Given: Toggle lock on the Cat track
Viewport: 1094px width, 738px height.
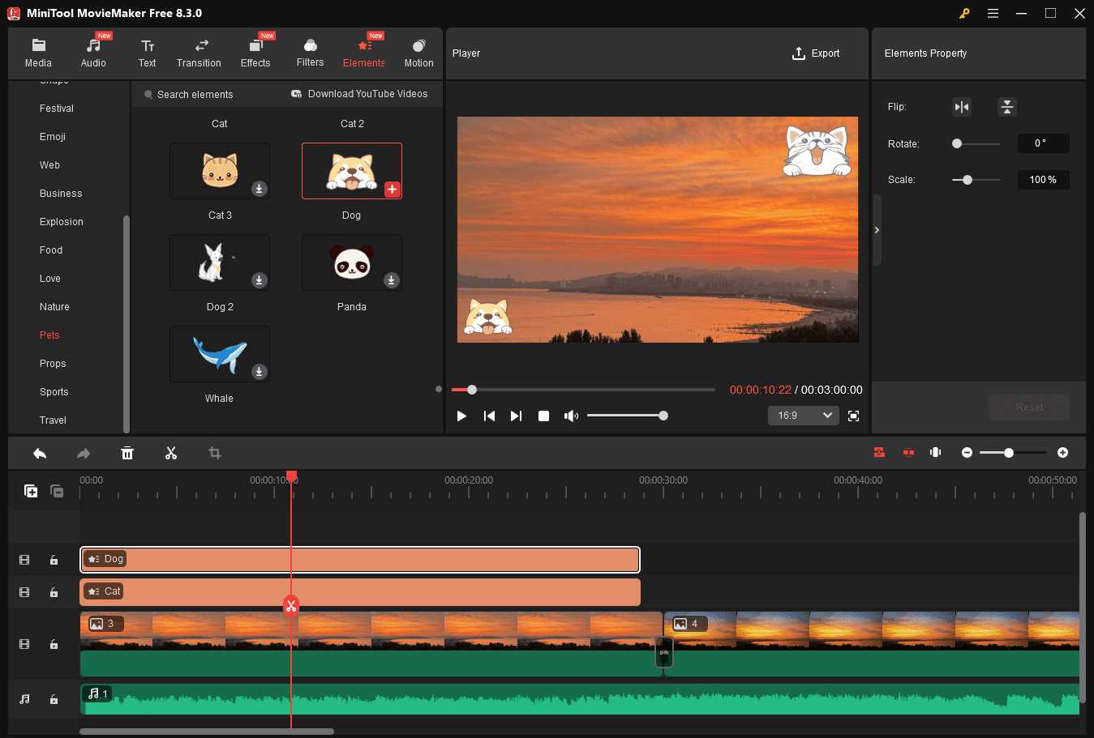Looking at the screenshot, I should click(54, 592).
